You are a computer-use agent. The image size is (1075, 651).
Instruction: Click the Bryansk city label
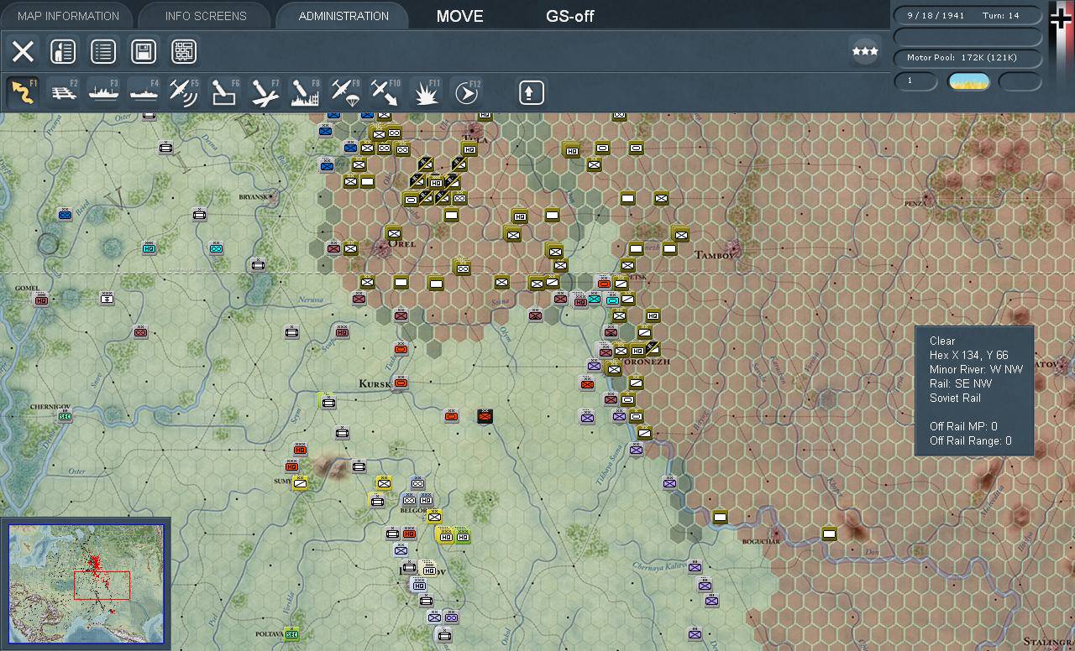point(253,197)
